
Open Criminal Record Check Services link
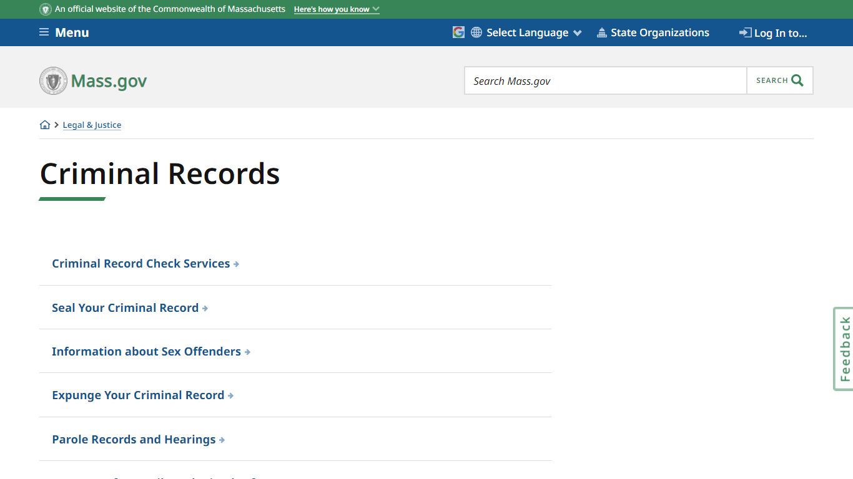tap(141, 264)
